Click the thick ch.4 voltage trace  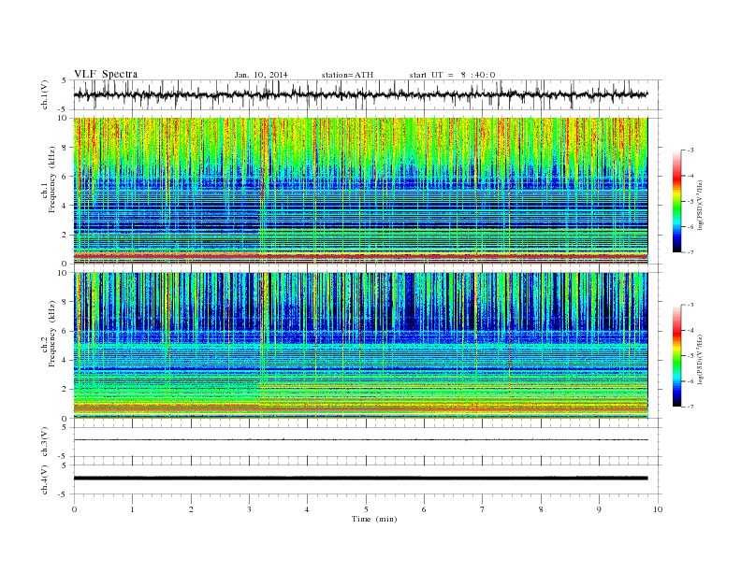(360, 479)
